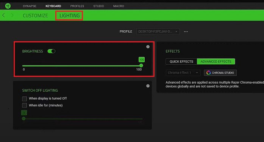Click the brightness value 100 tooltip

pos(142,59)
